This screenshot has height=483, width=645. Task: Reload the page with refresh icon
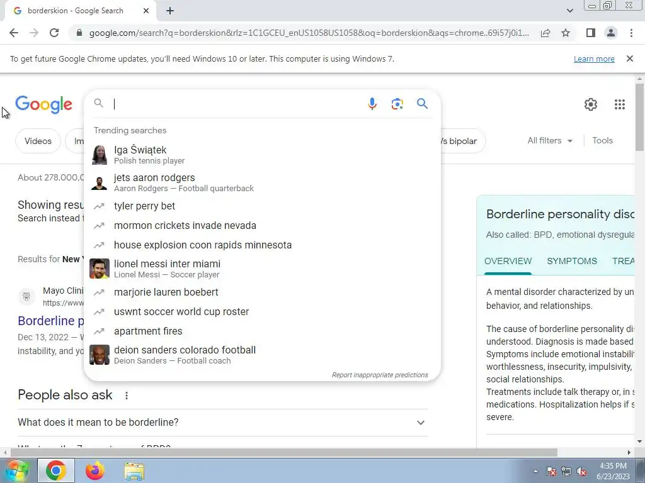coord(54,33)
